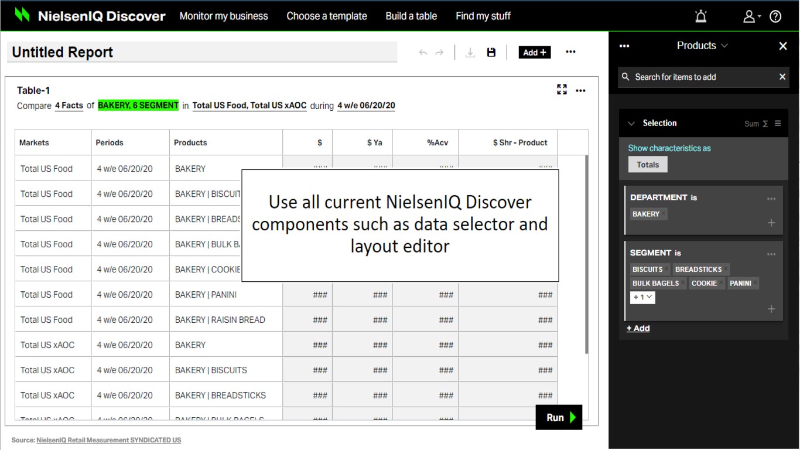Expand the +1 more segments dropdown
800x450 pixels.
642,297
